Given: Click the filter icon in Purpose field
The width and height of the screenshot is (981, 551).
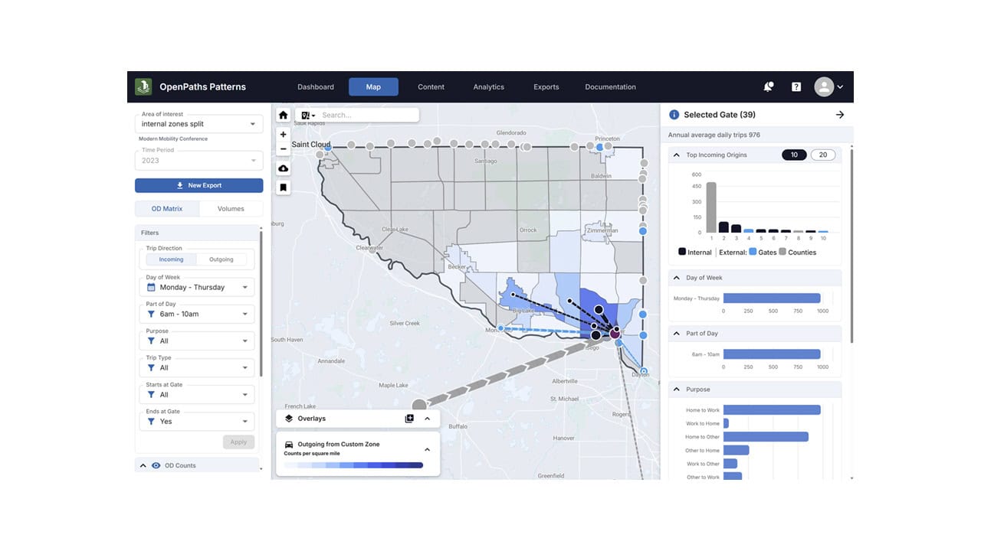Looking at the screenshot, I should tap(151, 341).
